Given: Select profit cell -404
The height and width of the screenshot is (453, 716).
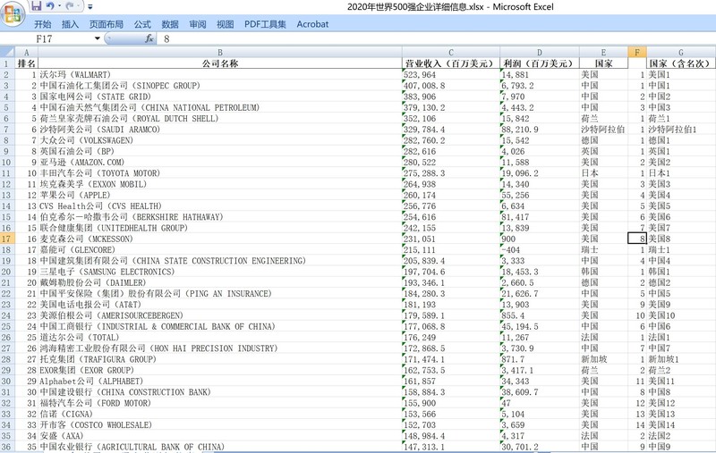Looking at the screenshot, I should tap(540, 249).
